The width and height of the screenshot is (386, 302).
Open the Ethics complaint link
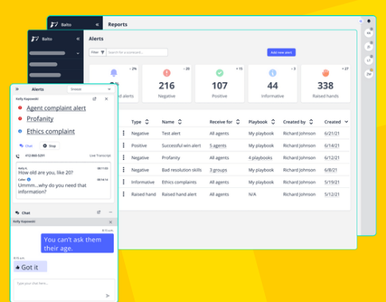(x=50, y=131)
